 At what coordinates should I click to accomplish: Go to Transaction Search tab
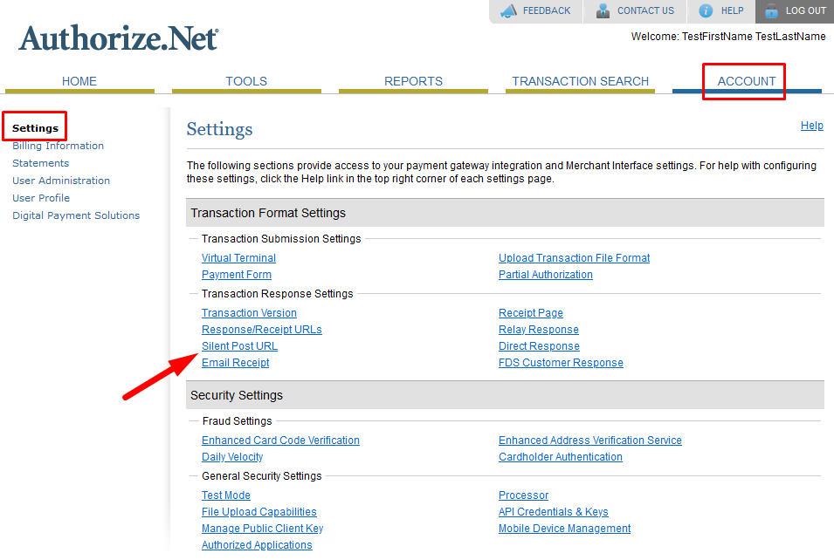click(x=580, y=81)
